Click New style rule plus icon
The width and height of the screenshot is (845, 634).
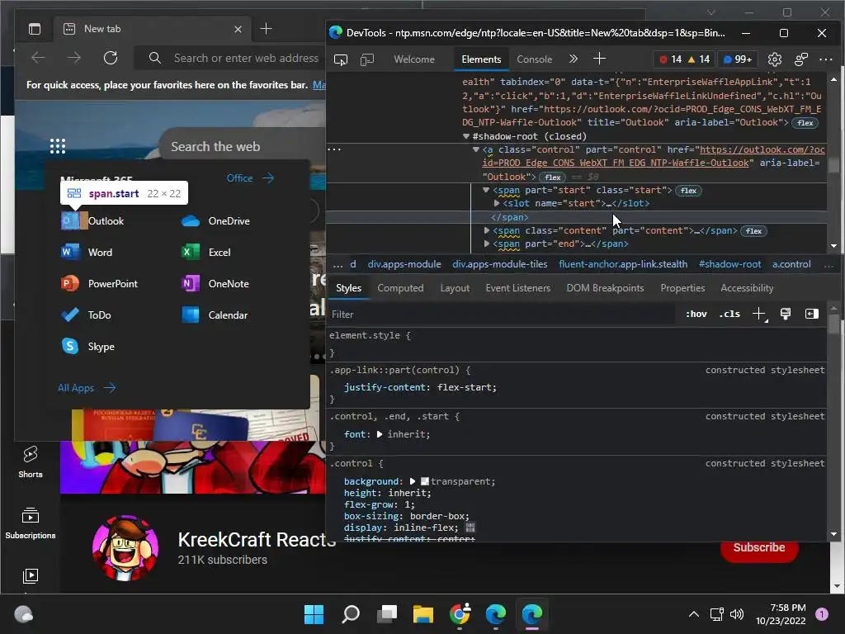point(759,314)
